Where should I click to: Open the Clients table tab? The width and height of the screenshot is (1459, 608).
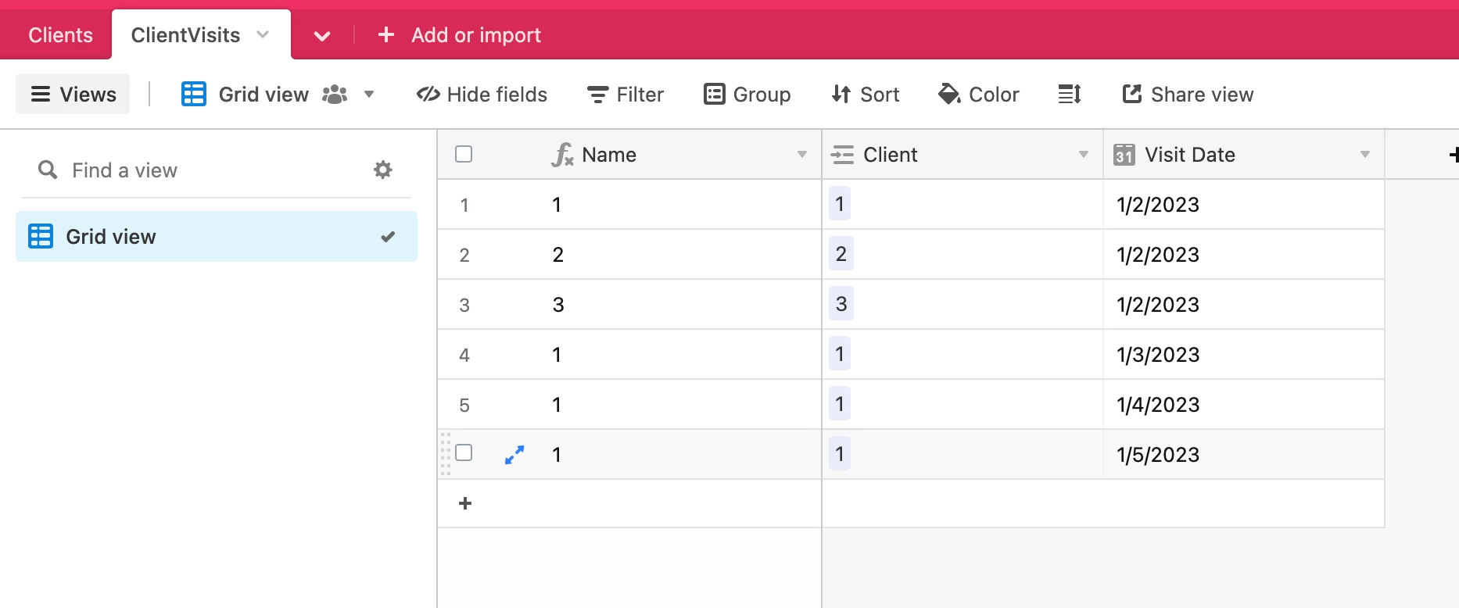[x=60, y=35]
